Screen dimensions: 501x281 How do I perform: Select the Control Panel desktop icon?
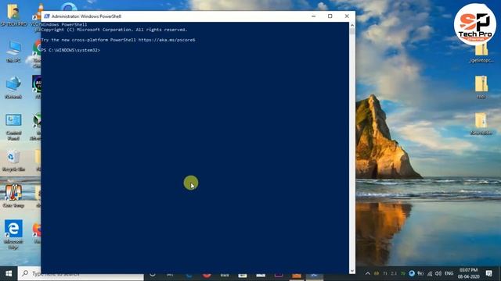[13, 126]
